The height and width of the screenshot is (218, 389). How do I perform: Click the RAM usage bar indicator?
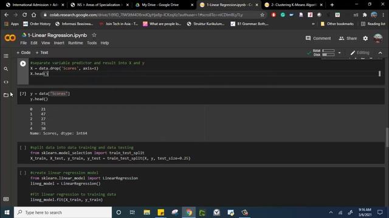coord(328,51)
